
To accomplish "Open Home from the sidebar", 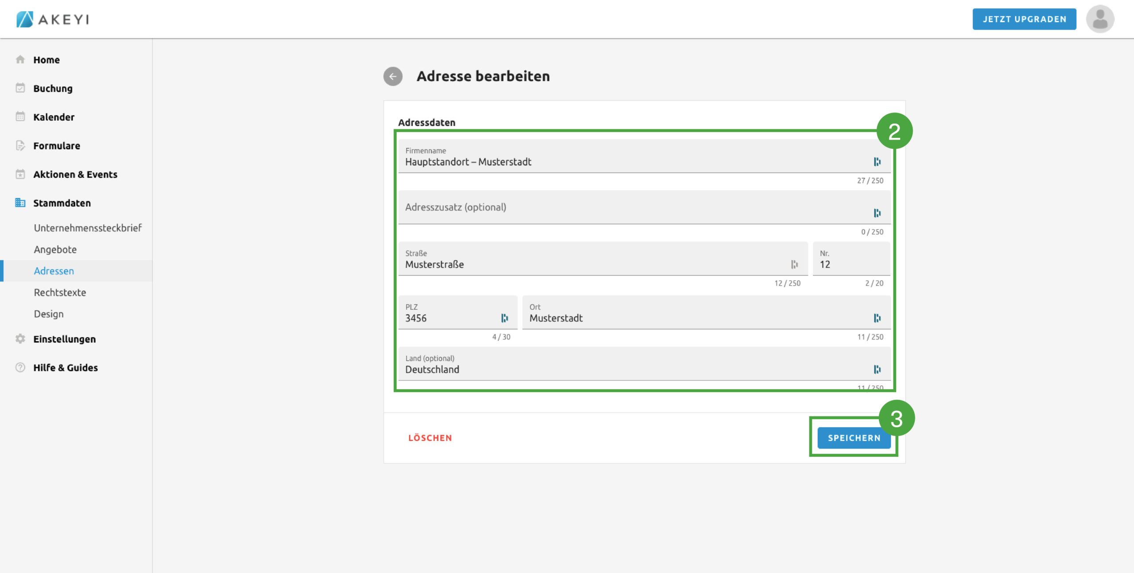I will pos(46,60).
